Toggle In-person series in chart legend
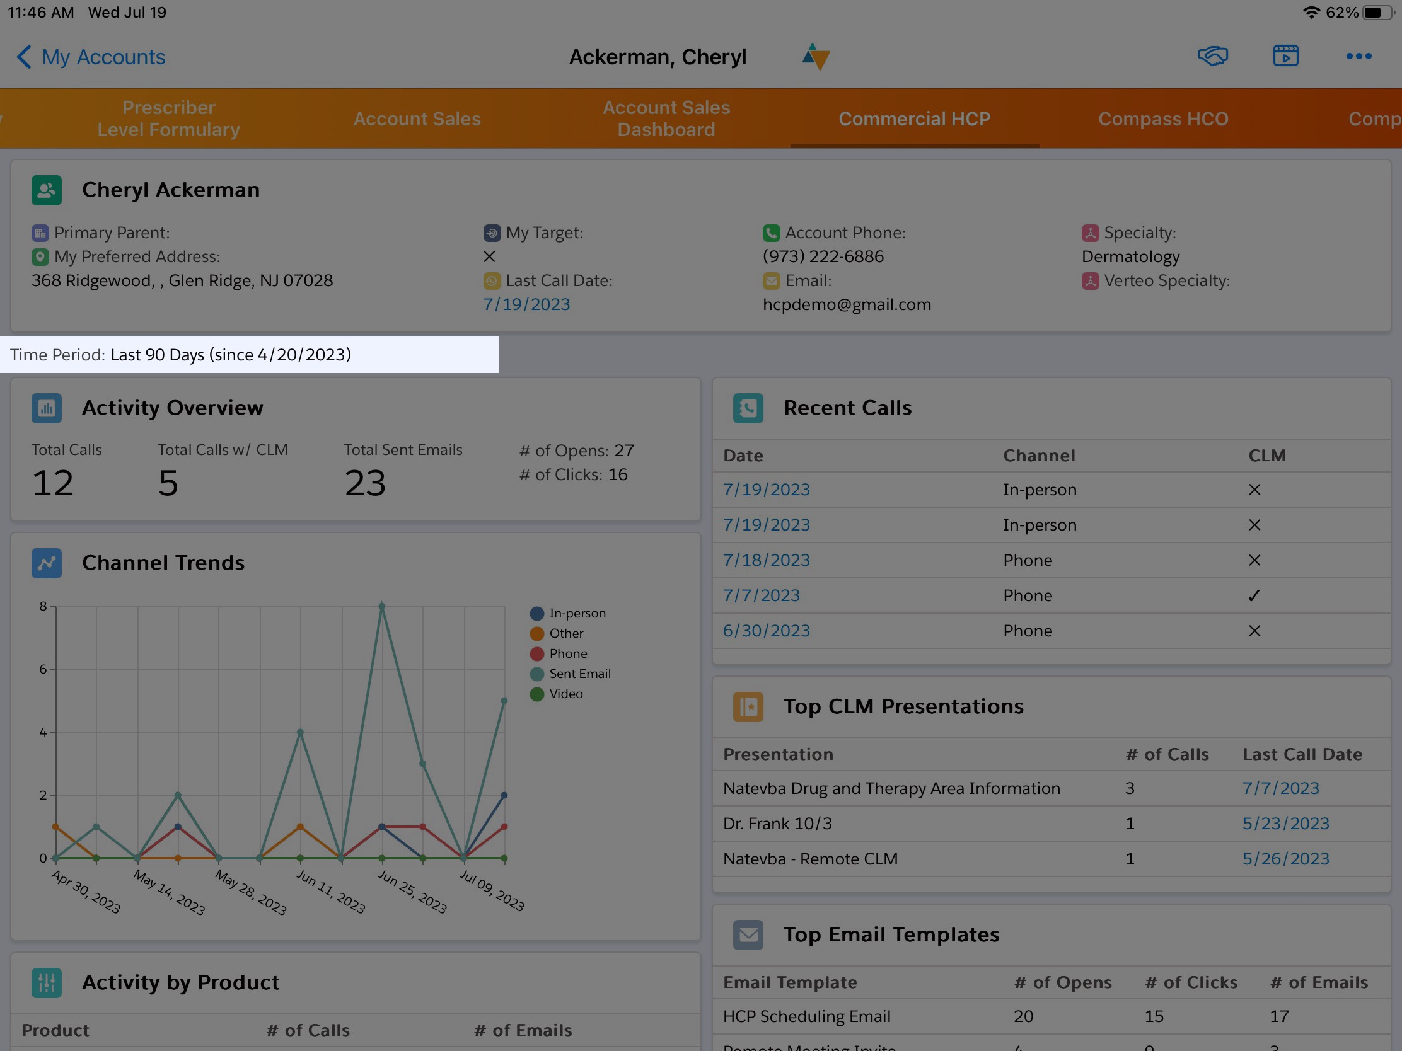This screenshot has width=1402, height=1051. click(576, 613)
